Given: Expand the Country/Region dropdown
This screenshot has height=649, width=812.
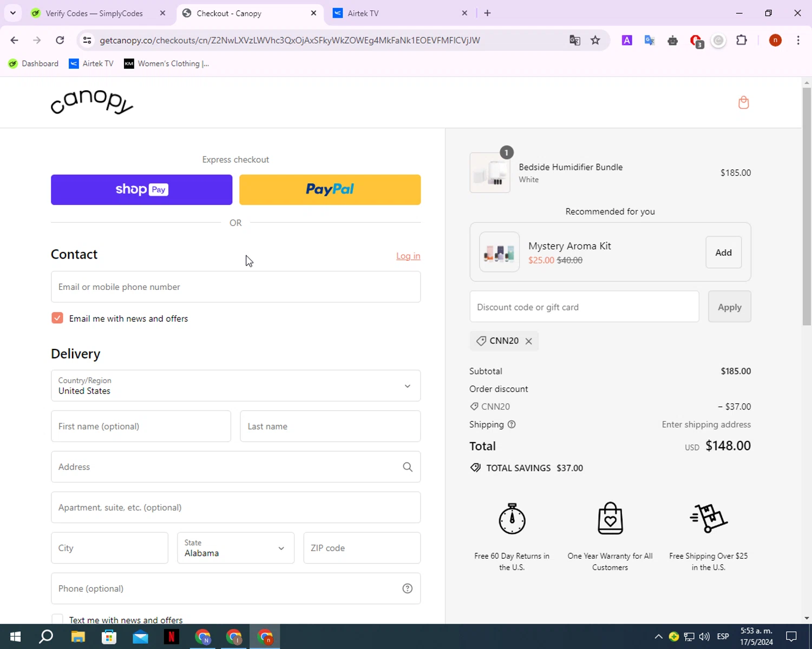Looking at the screenshot, I should pyautogui.click(x=235, y=386).
